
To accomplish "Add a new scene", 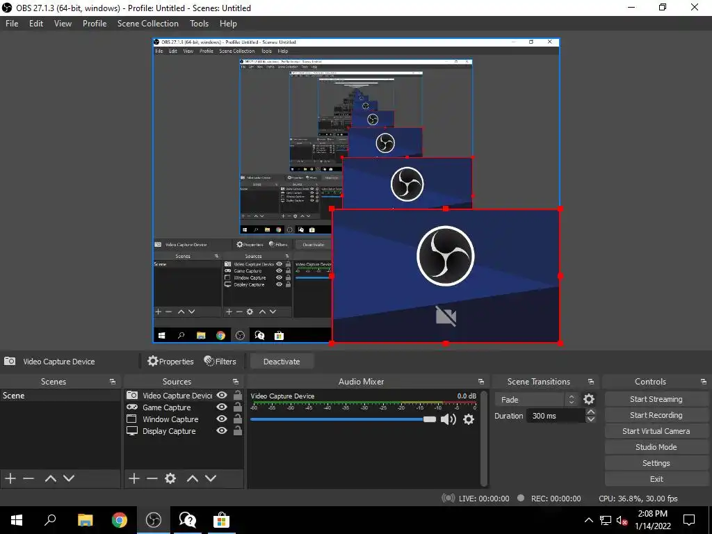I will 10,478.
